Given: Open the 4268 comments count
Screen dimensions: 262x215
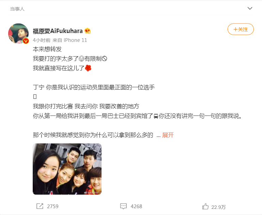Looking at the screenshot, I should pos(136,206).
